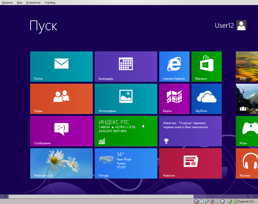
Task: Open the Izvestia Spartak sports headline tile
Action: point(190,131)
